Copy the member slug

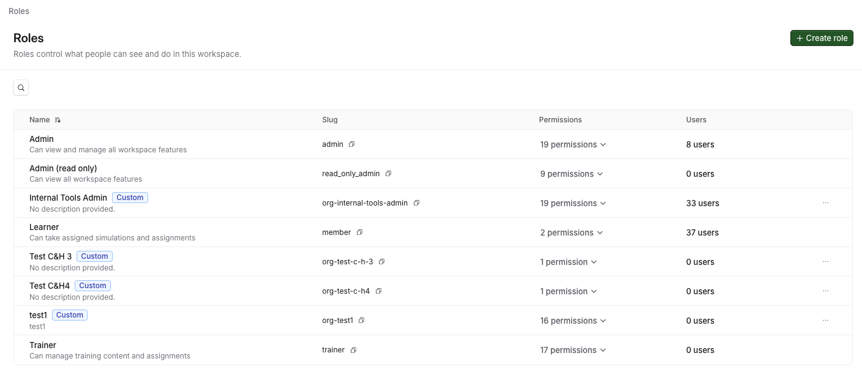[x=359, y=232]
